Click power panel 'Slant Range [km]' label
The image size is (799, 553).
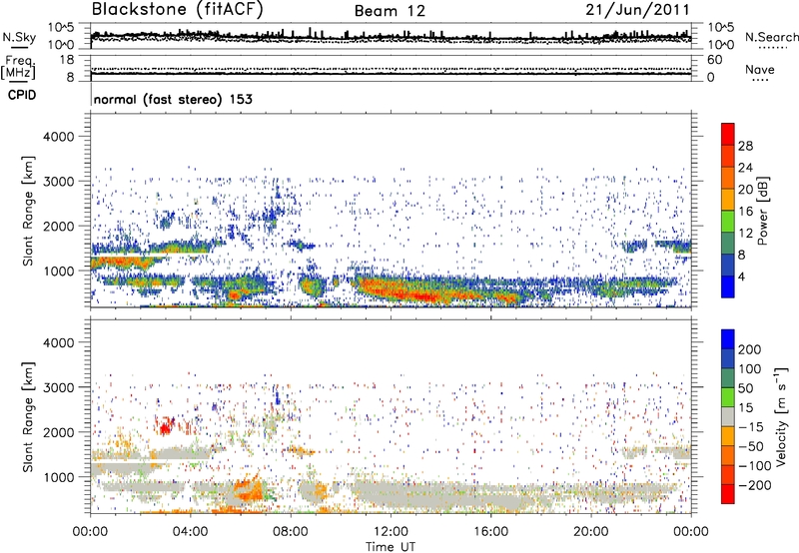[x=28, y=211]
